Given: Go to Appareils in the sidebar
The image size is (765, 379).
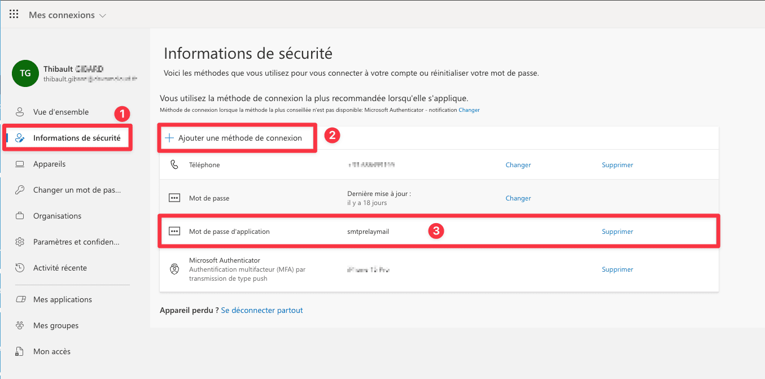Looking at the screenshot, I should [50, 164].
